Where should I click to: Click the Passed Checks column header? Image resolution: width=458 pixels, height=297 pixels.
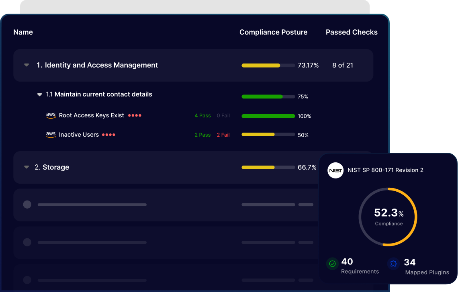pos(352,32)
